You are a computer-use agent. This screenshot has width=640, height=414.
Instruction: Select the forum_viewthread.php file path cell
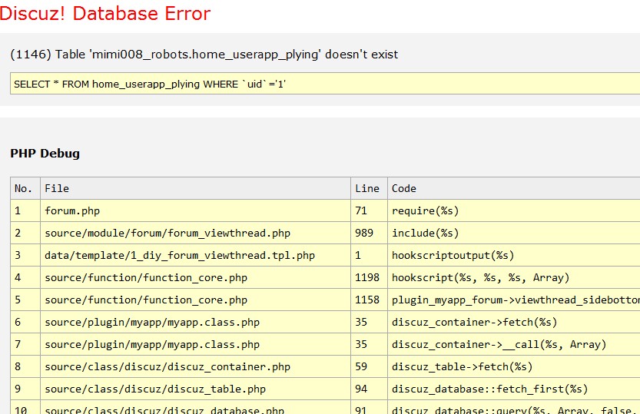(x=195, y=233)
